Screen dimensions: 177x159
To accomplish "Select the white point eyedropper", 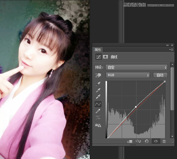I will point(98,97).
